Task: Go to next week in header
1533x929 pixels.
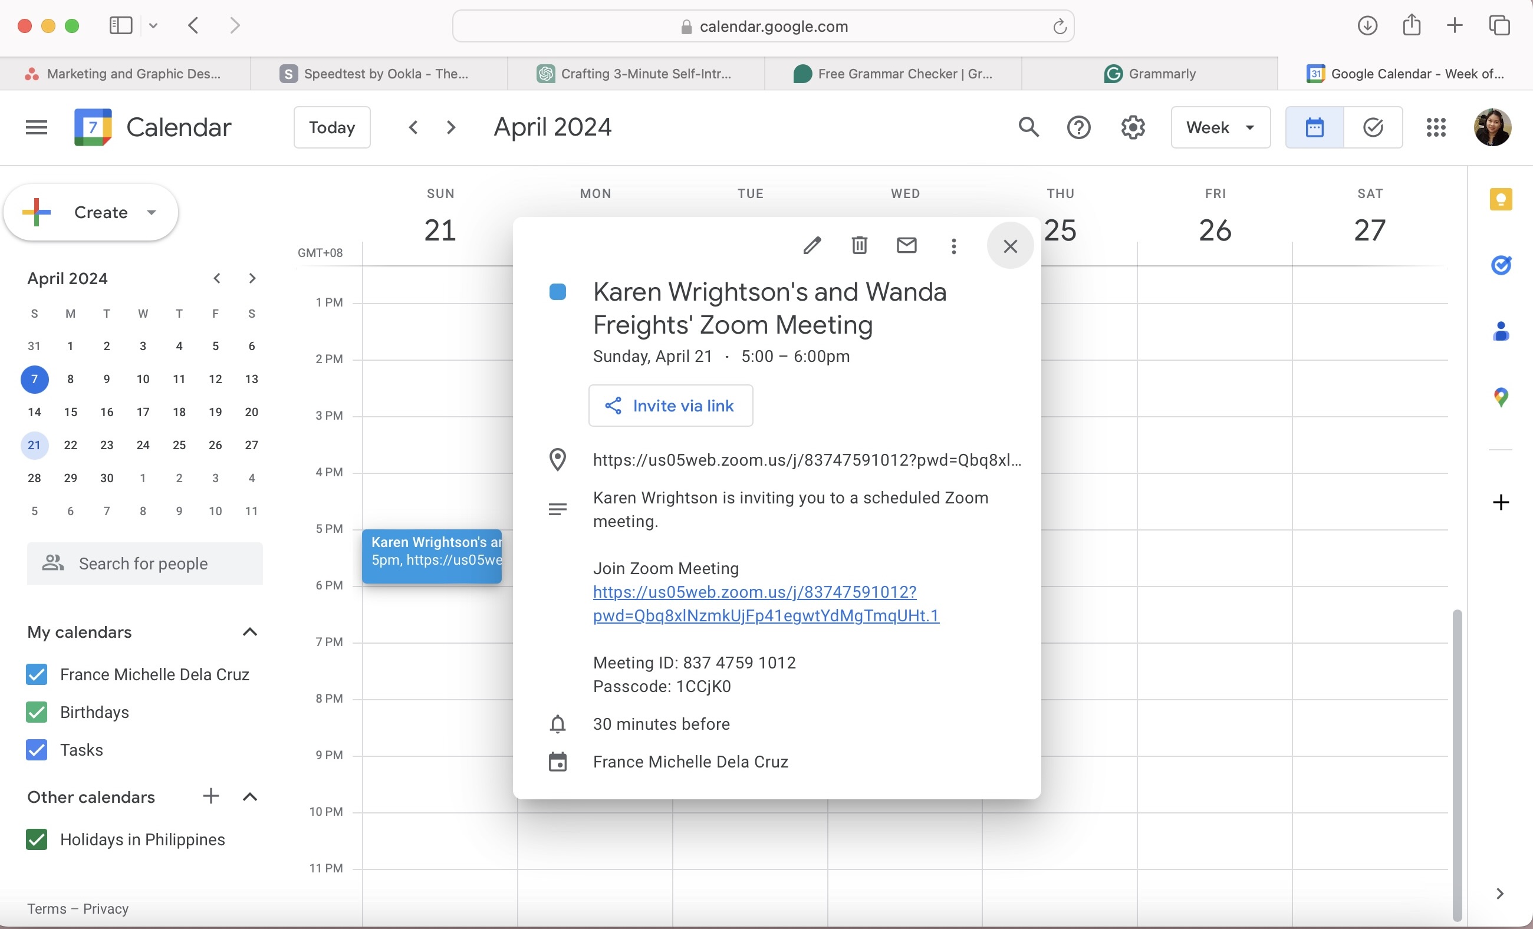Action: 451,127
